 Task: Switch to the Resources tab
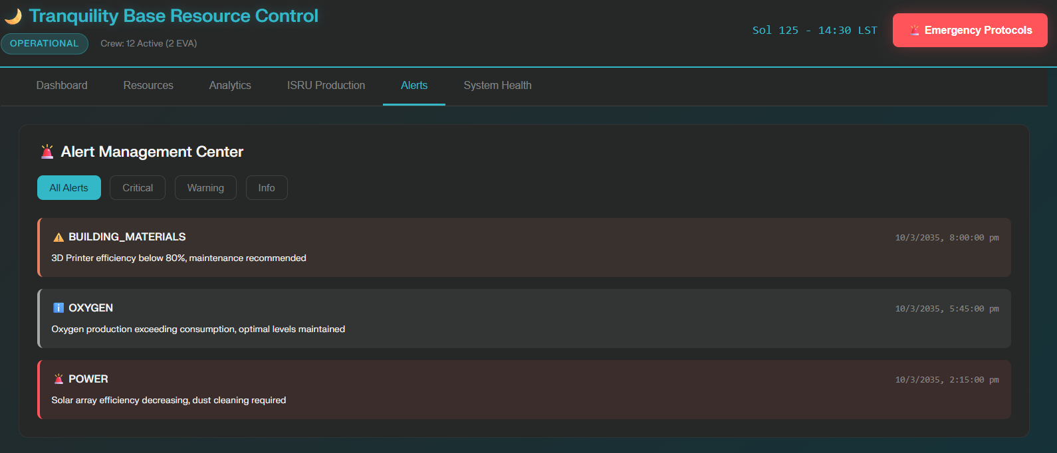tap(148, 86)
